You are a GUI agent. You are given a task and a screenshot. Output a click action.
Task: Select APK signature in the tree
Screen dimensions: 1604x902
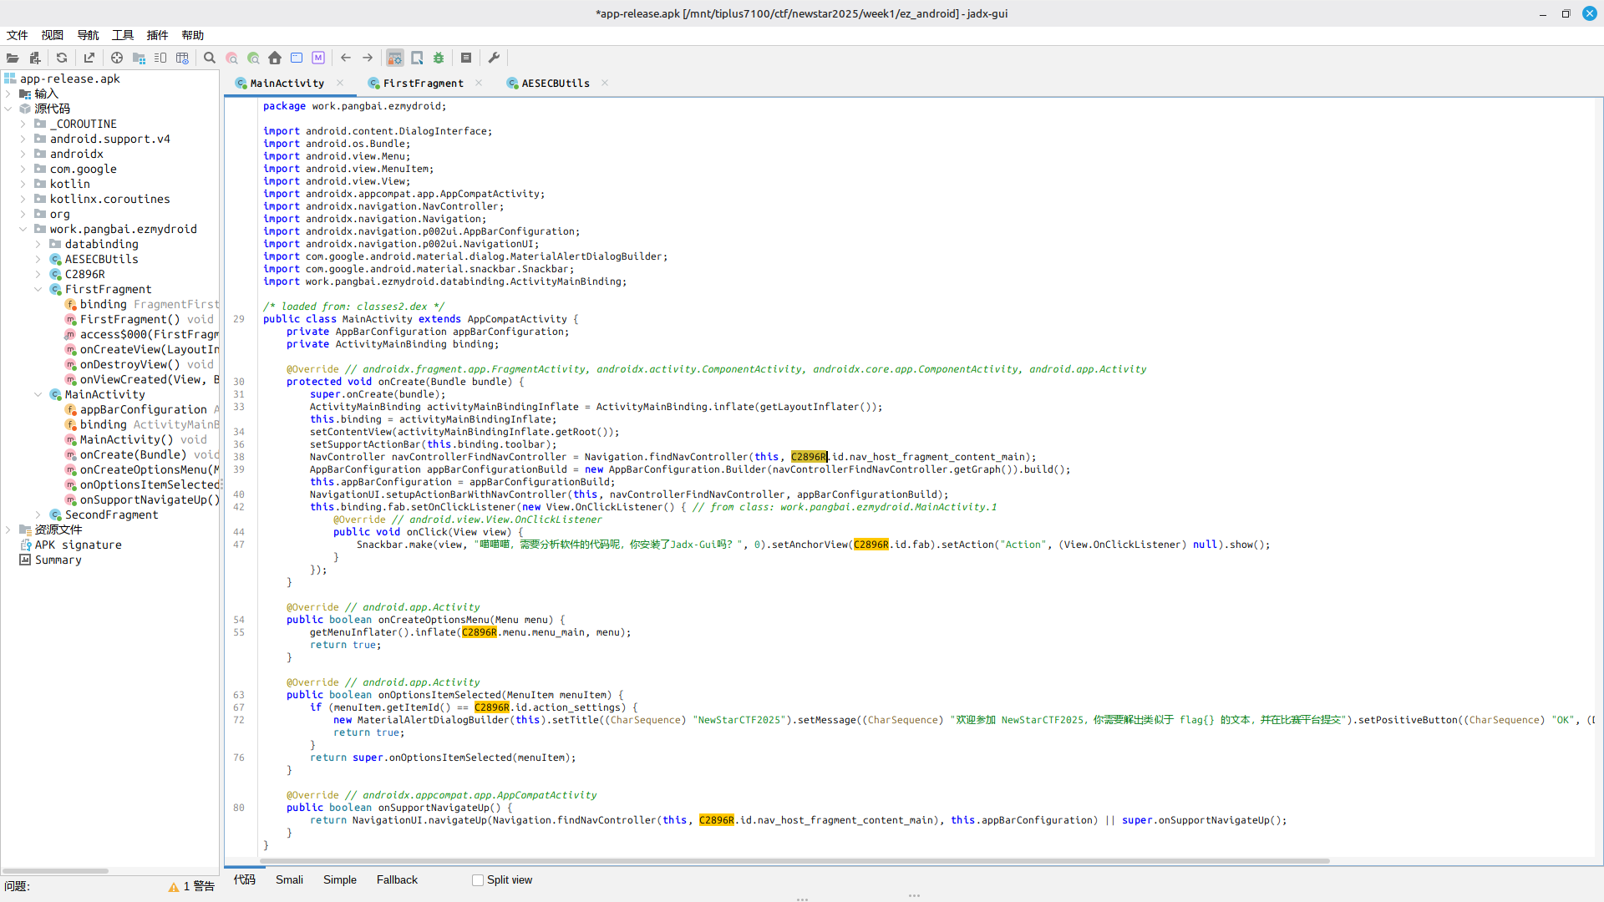coord(78,545)
